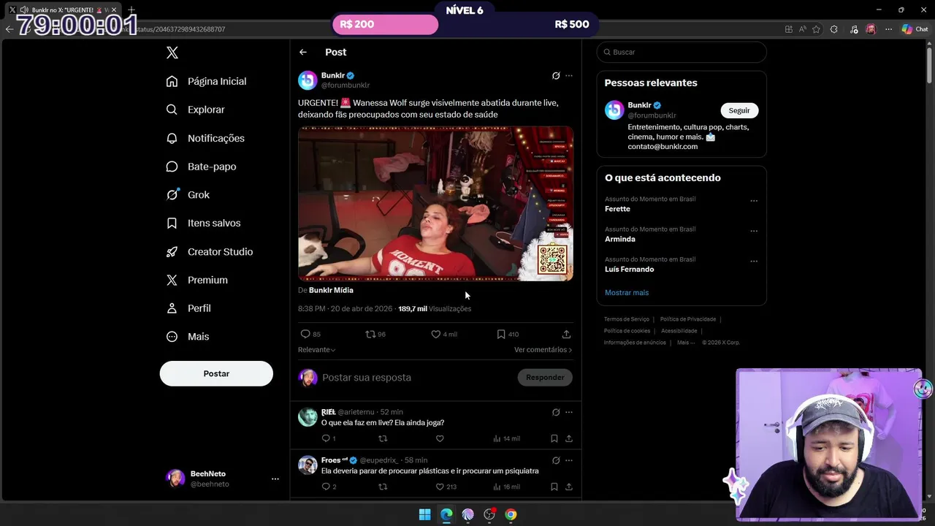The image size is (935, 526).
Task: Open Itens salvos
Action: tap(203, 224)
